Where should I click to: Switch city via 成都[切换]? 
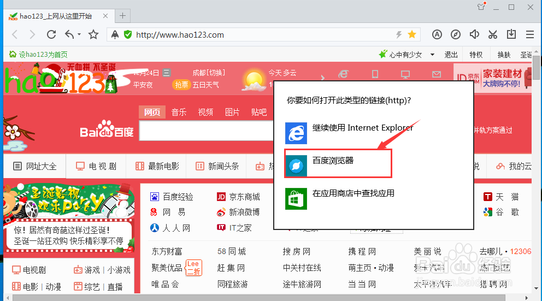(209, 73)
